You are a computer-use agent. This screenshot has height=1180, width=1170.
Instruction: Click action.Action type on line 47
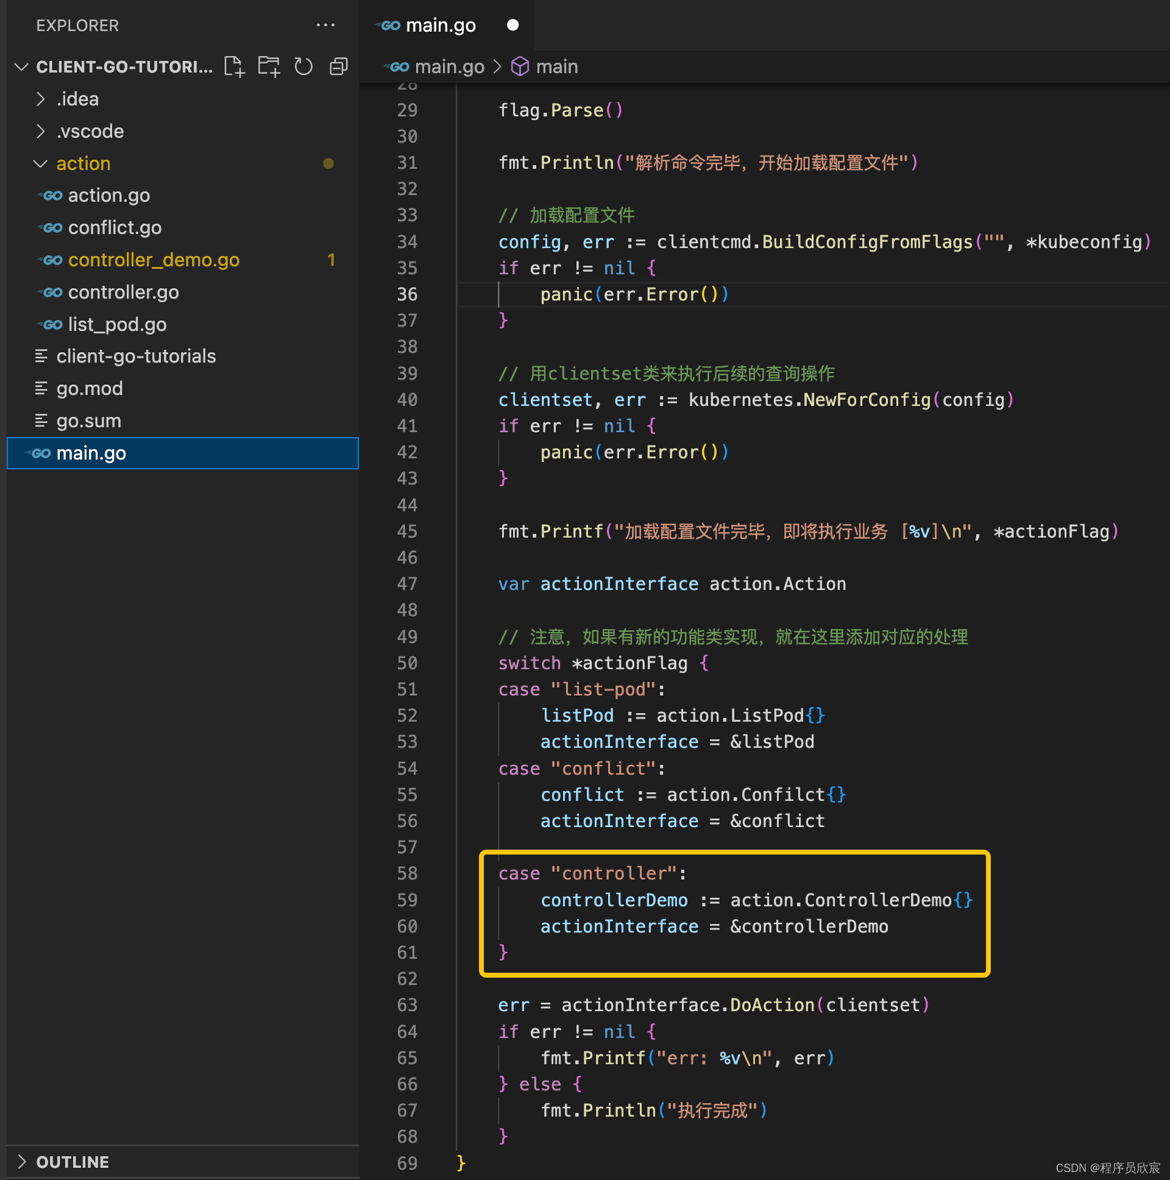778,584
